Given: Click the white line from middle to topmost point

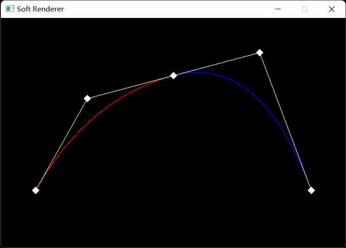Looking at the screenshot, I should pos(216,64).
